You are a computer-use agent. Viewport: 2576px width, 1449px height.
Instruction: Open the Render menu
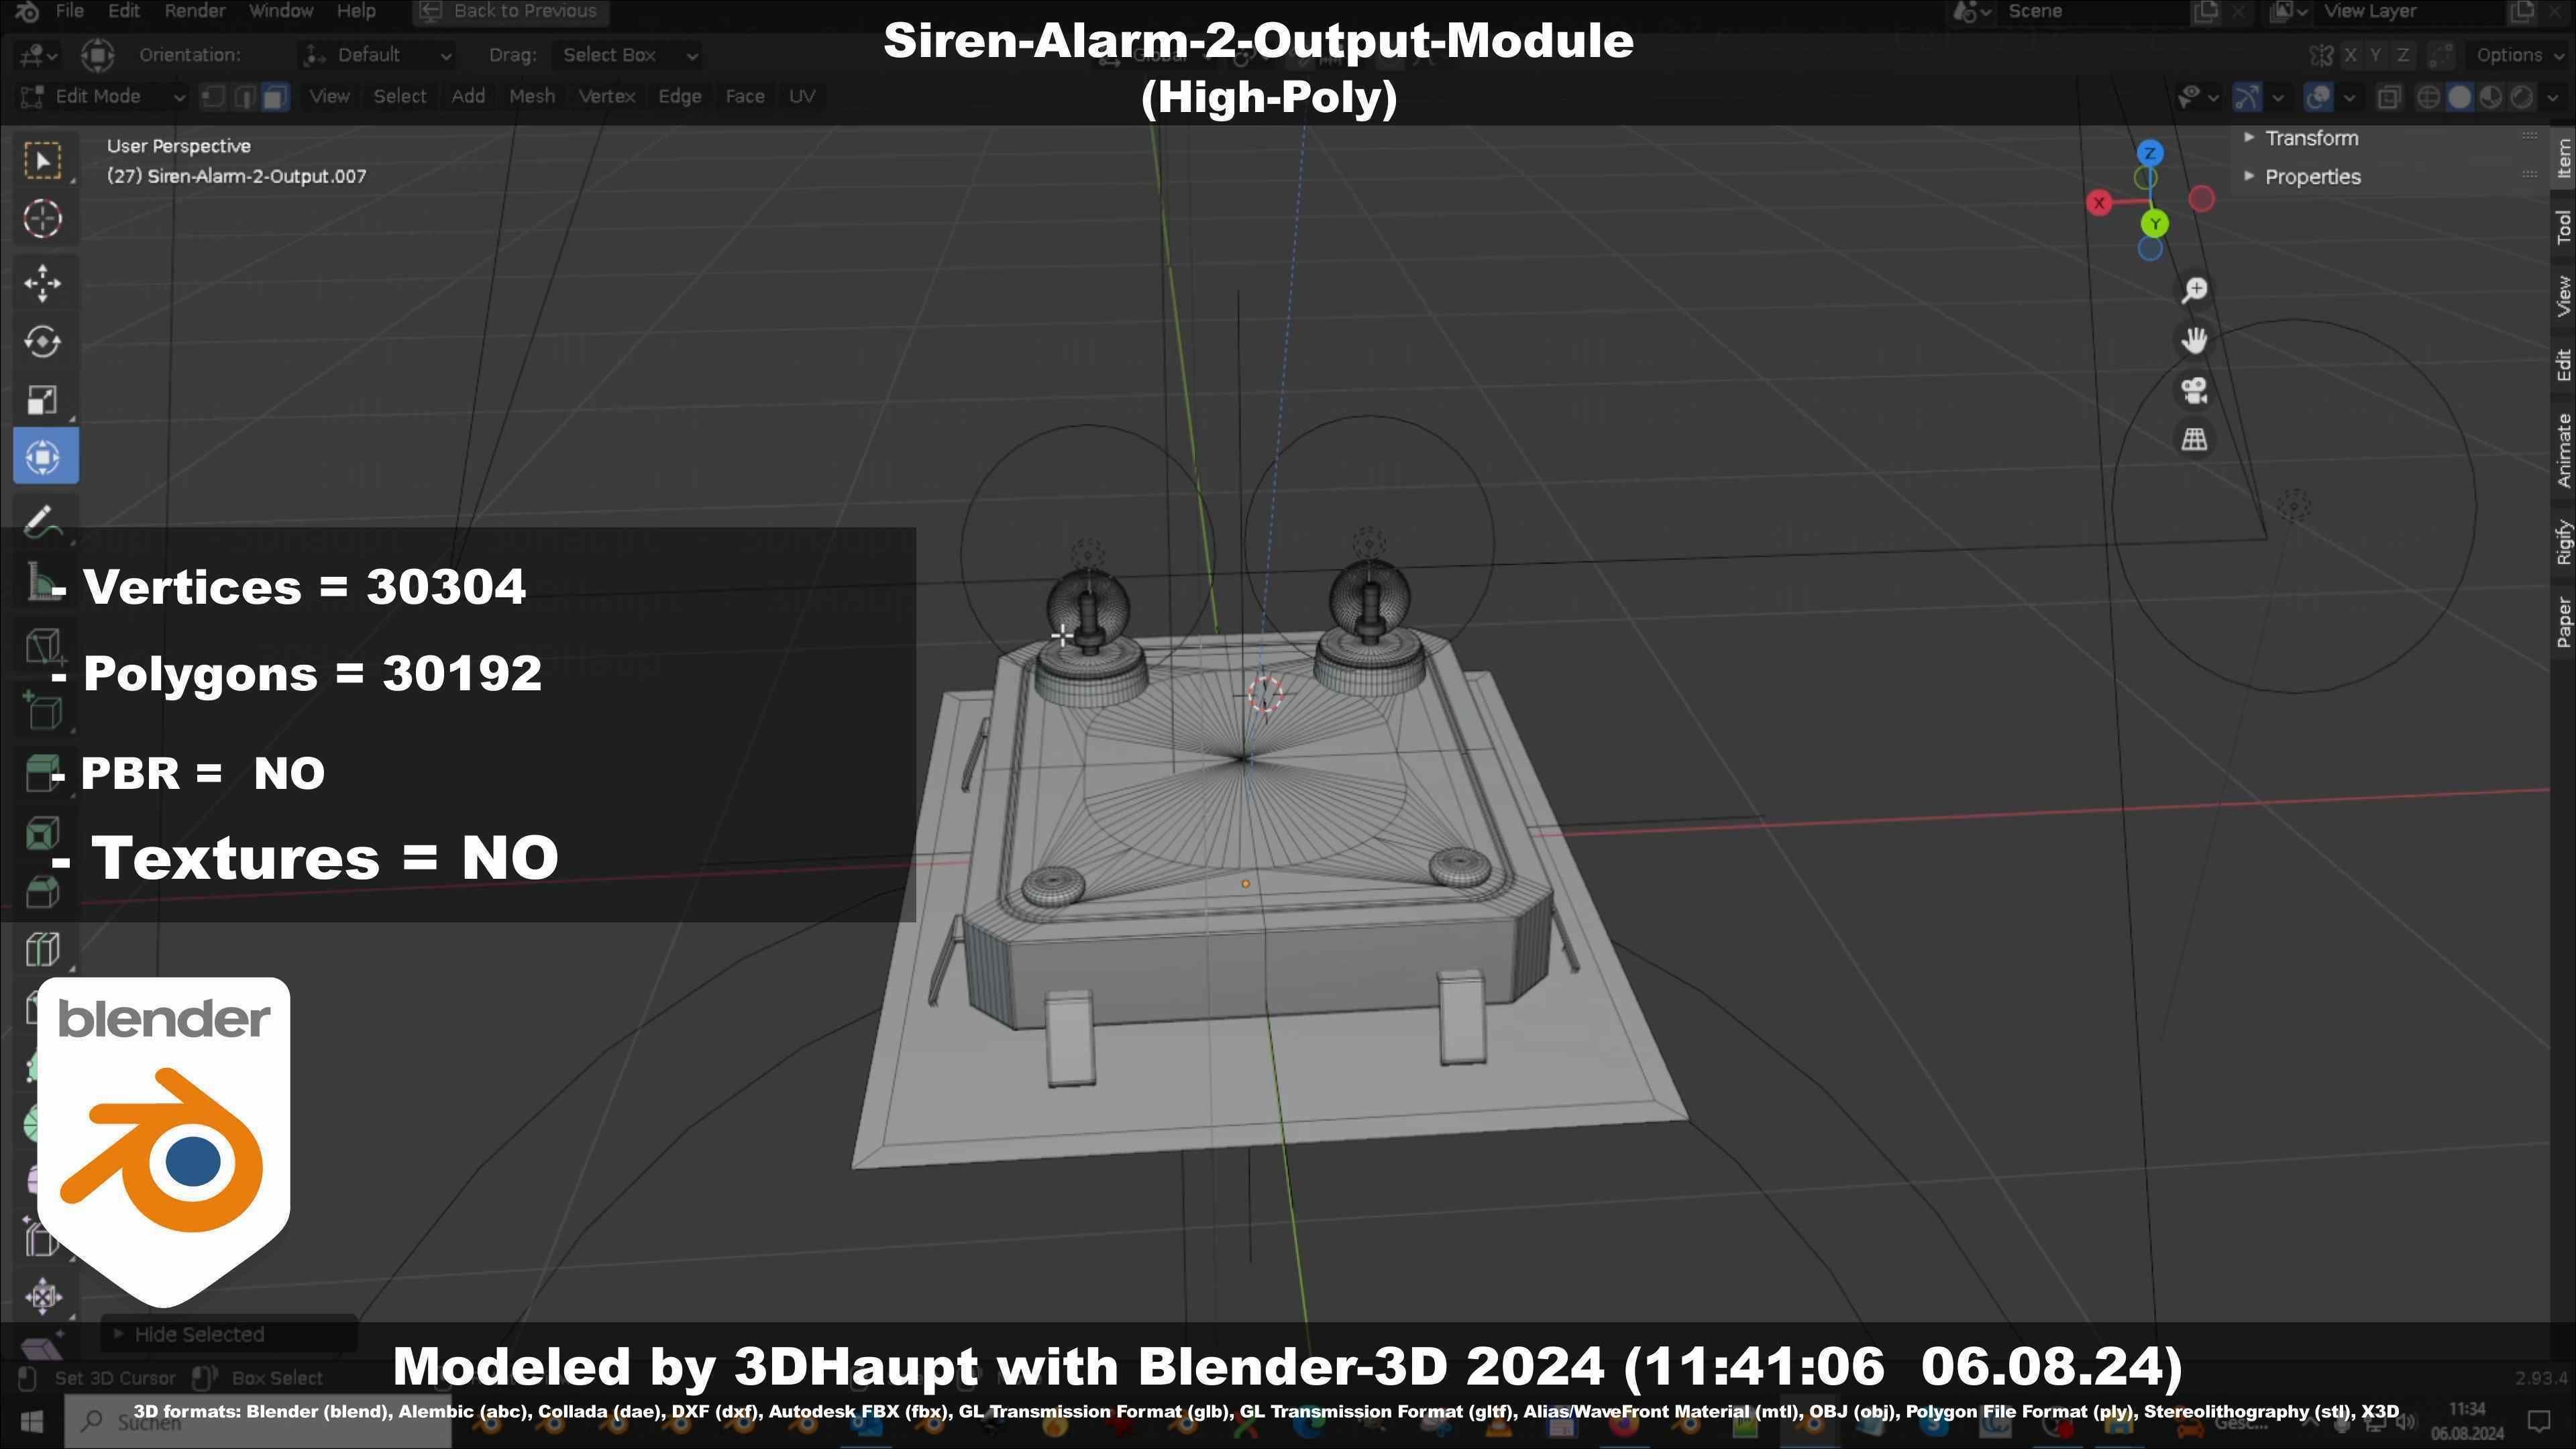195,11
